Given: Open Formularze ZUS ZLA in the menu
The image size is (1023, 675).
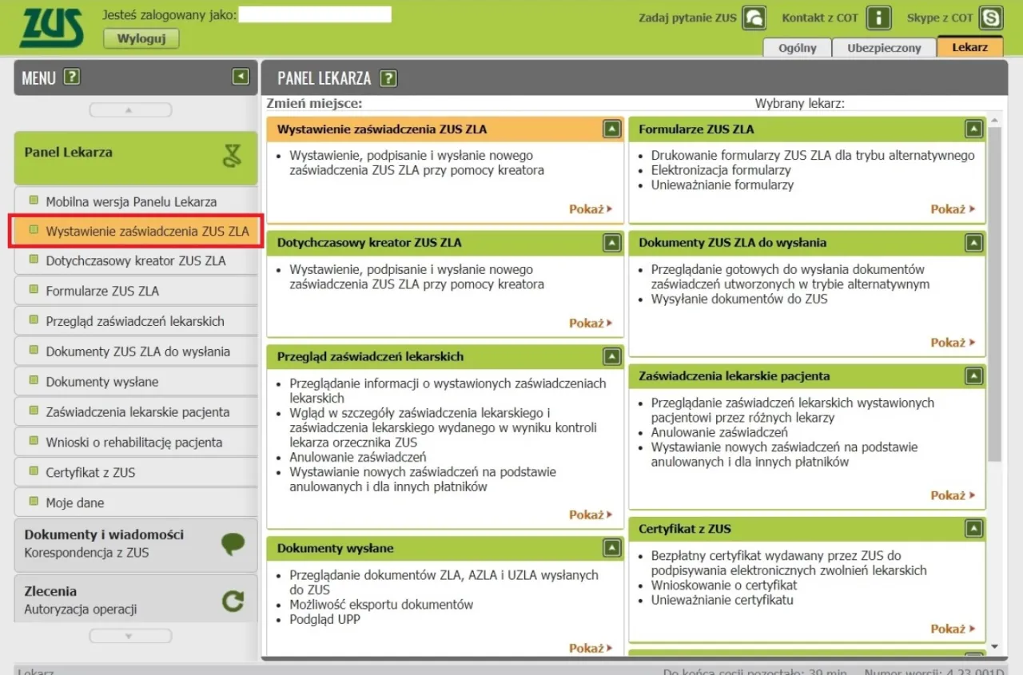Looking at the screenshot, I should pyautogui.click(x=136, y=291).
